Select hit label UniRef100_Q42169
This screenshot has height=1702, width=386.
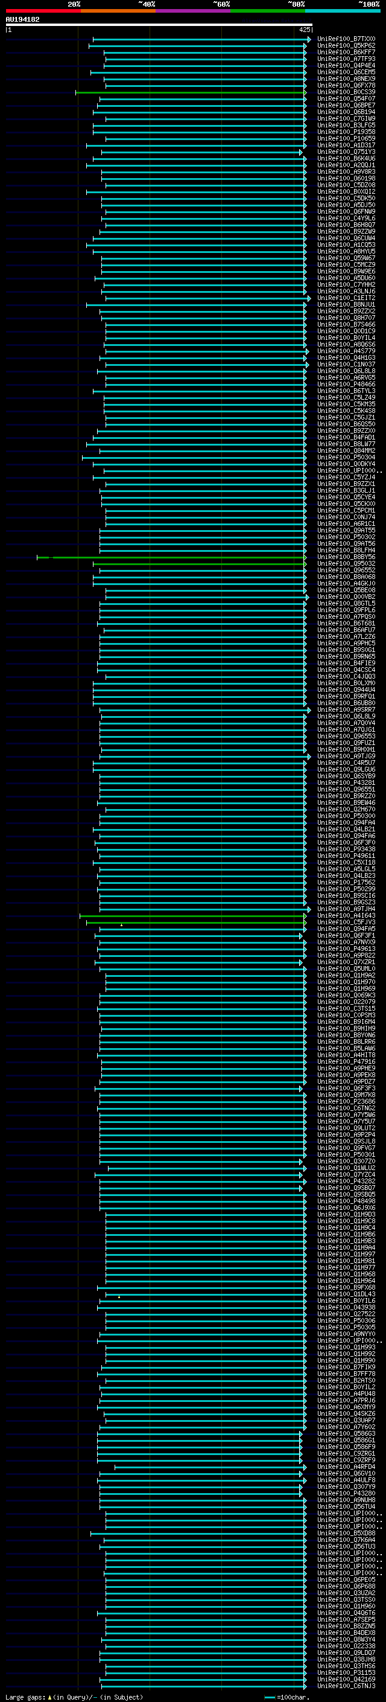[346, 1679]
